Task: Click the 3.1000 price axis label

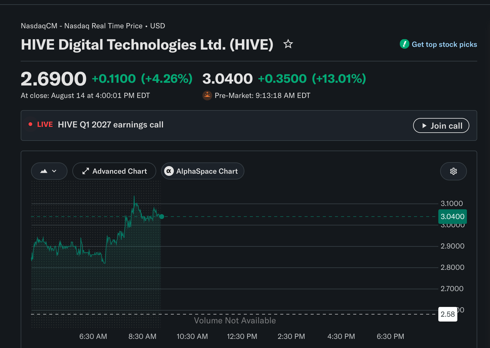Action: [x=452, y=204]
